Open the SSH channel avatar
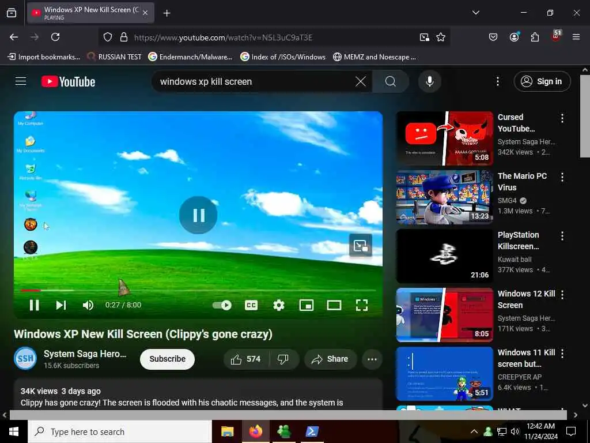The height and width of the screenshot is (443, 590). point(25,359)
